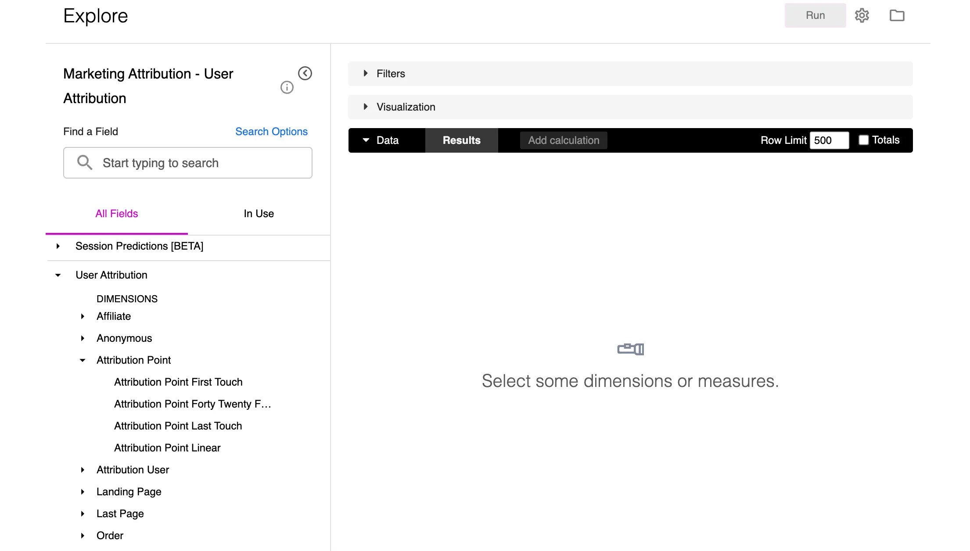Collapse the field picker with arrow icon
970x551 pixels.
tap(305, 73)
